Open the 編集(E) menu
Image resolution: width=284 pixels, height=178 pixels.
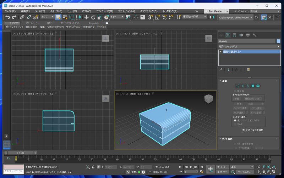(25, 11)
